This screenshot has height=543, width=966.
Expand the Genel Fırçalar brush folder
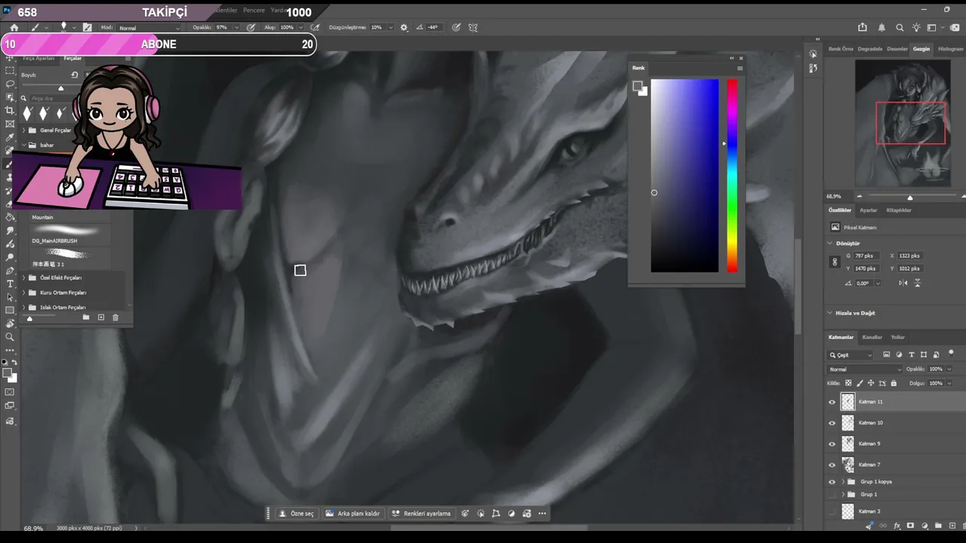(23, 130)
